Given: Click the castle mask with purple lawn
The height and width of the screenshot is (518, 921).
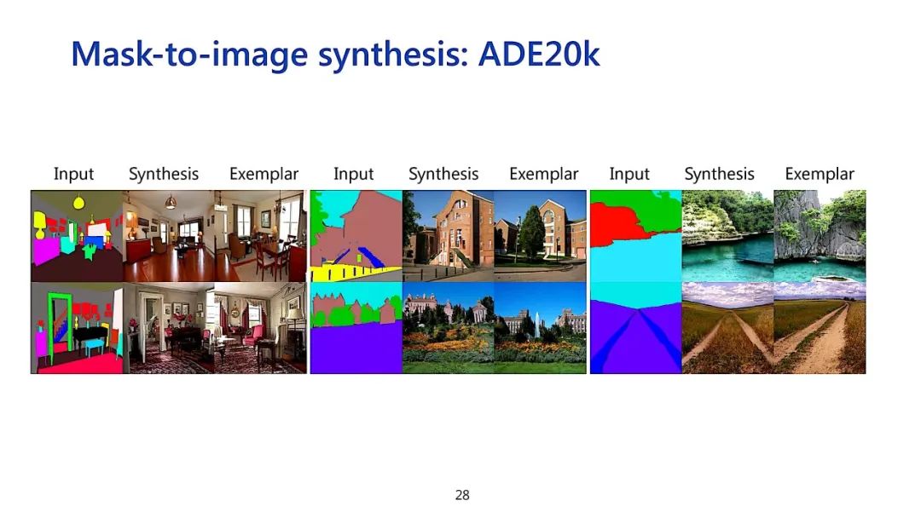Looking at the screenshot, I should pyautogui.click(x=356, y=327).
